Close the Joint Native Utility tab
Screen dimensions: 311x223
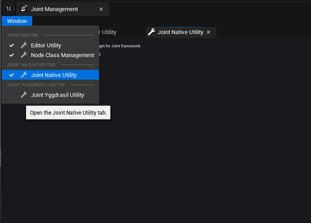(209, 32)
